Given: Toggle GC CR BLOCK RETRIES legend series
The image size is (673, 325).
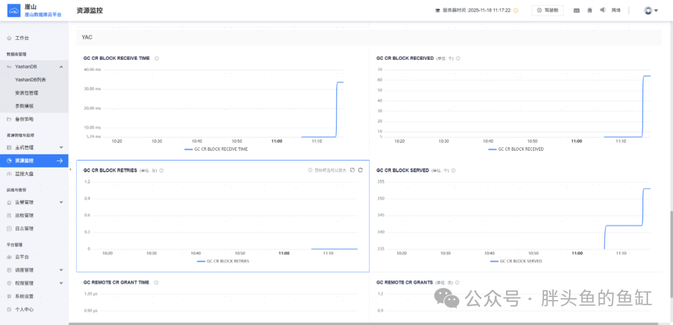Looking at the screenshot, I should click(222, 261).
